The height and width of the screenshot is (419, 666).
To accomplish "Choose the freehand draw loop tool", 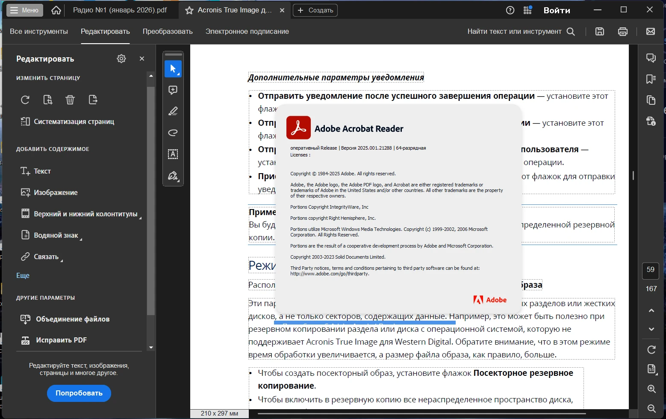I will pyautogui.click(x=173, y=133).
